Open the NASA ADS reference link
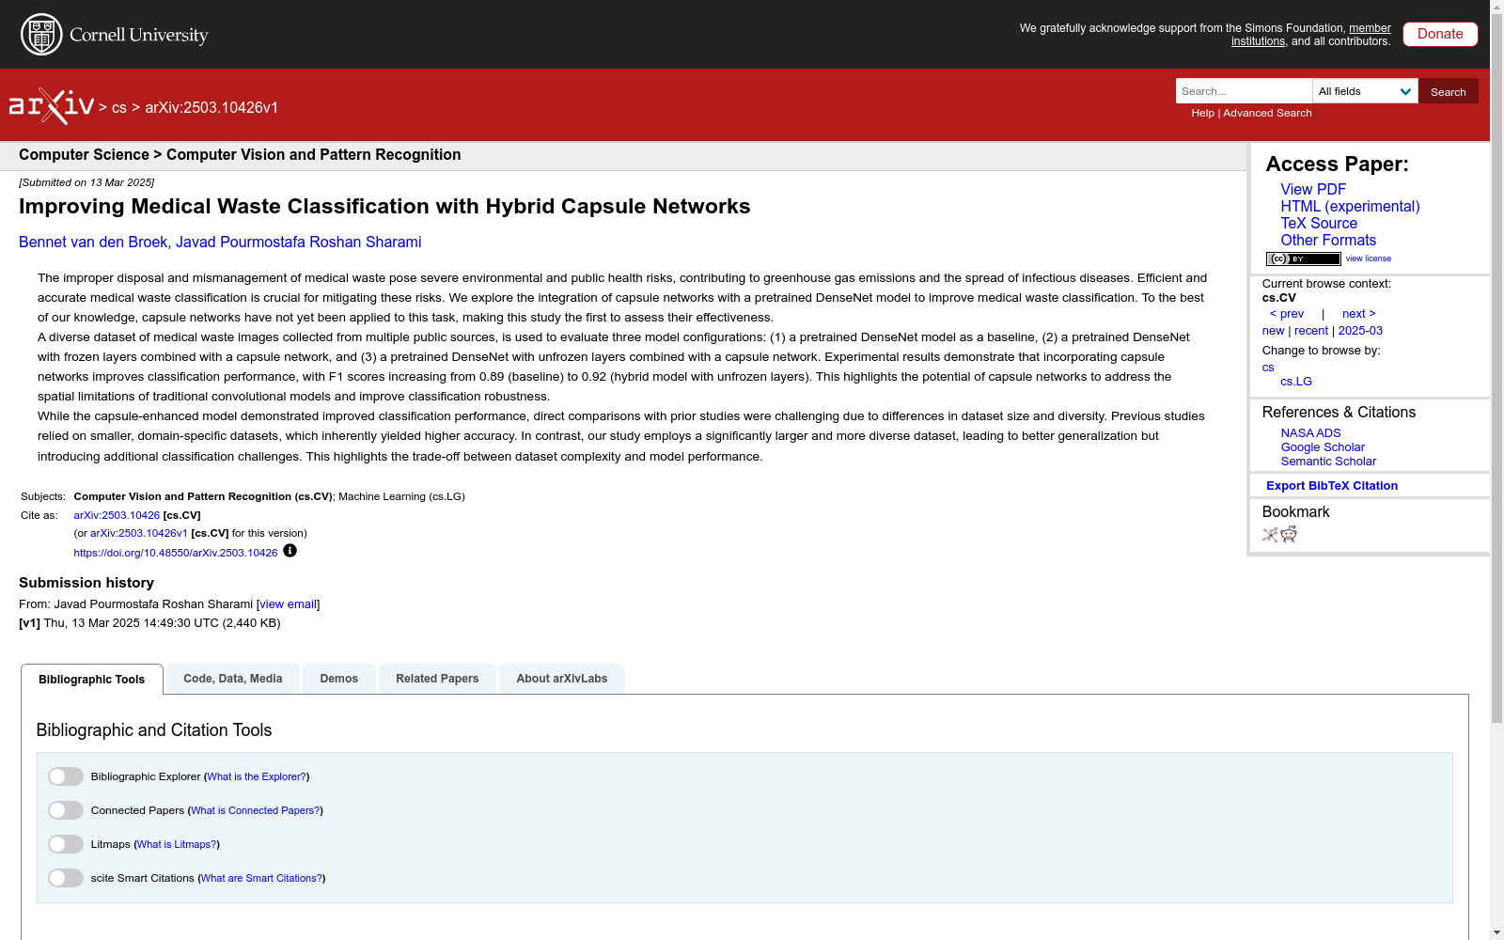1504x940 pixels. pyautogui.click(x=1310, y=433)
